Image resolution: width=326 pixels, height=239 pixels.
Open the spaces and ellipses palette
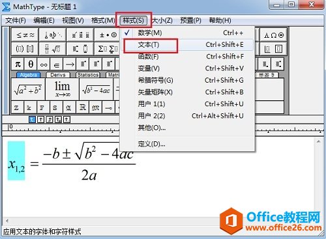coord(53,35)
